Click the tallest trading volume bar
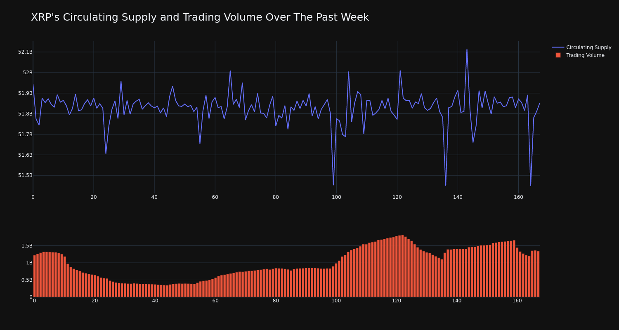The height and width of the screenshot is (330, 619). click(x=402, y=266)
